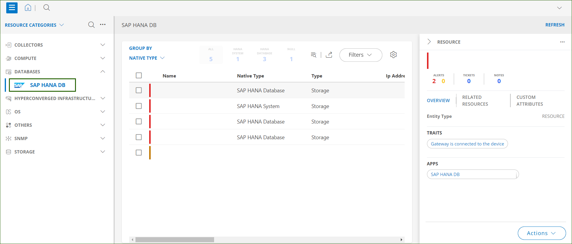This screenshot has height=244, width=572.
Task: Check the SAP HANA System row
Action: (139, 106)
